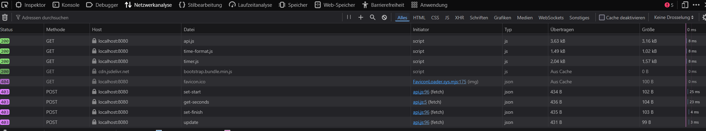Pause network recording with the pause icon
This screenshot has height=131, width=706.
tap(349, 17)
